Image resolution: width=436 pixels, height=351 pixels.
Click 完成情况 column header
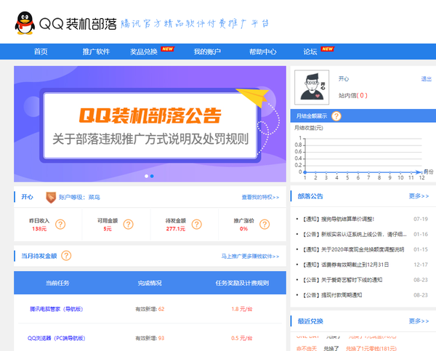(x=150, y=283)
